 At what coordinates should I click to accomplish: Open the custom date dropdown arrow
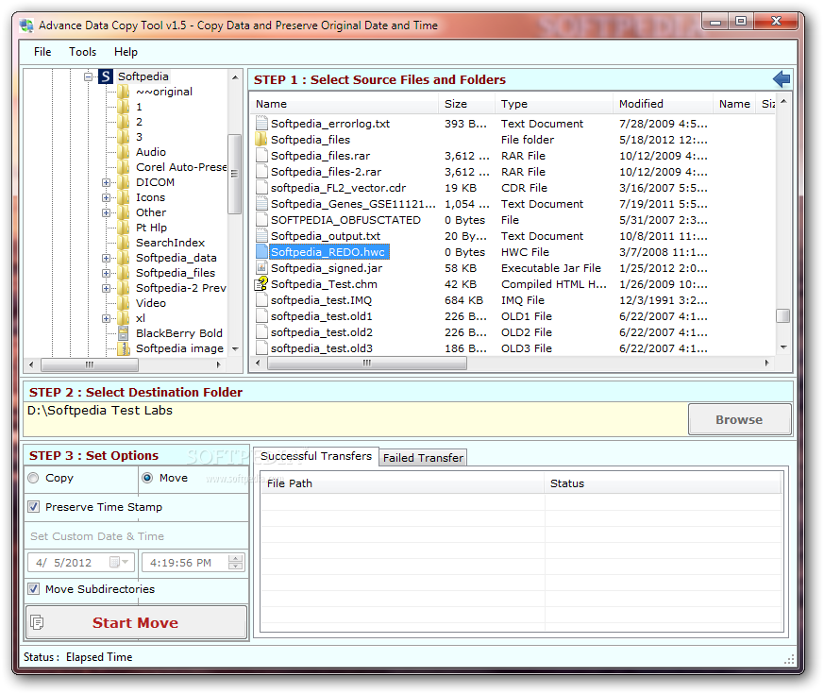(126, 562)
